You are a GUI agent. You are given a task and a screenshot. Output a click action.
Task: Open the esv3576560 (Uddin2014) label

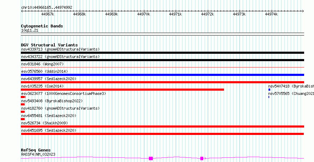click(44, 71)
